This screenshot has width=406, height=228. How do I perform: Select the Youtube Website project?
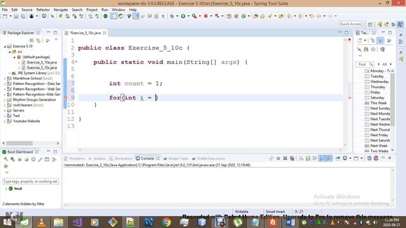coord(26,121)
